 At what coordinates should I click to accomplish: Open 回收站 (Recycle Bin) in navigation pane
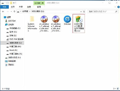point(10,65)
